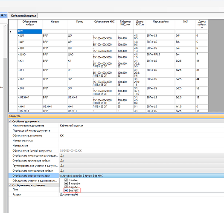Click the 'Длина кабеля, м' column header

coord(202,24)
